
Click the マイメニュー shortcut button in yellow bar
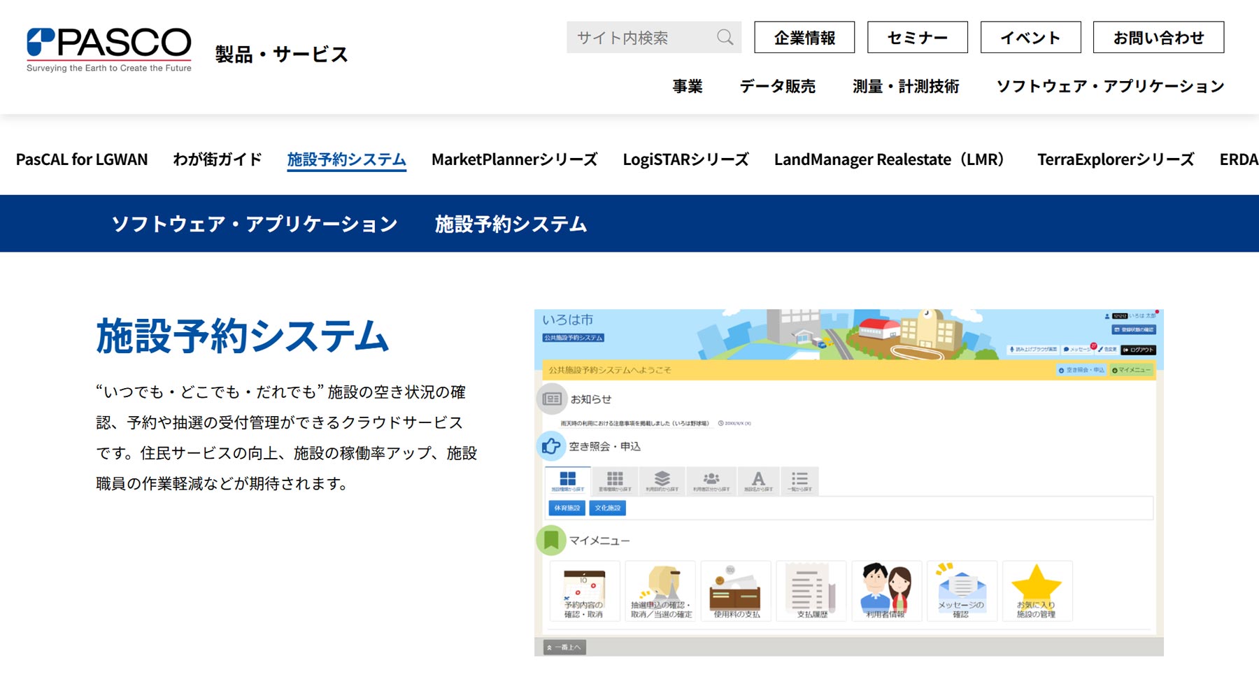coord(1131,370)
